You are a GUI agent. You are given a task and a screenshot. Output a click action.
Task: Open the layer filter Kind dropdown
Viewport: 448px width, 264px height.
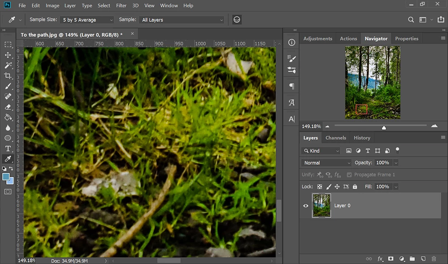pyautogui.click(x=321, y=151)
